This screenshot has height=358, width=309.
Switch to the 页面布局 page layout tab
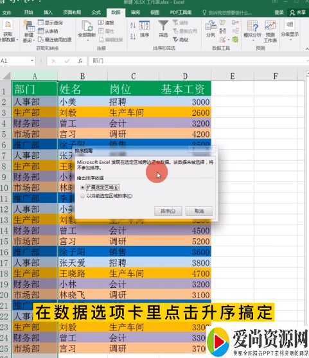tap(72, 13)
